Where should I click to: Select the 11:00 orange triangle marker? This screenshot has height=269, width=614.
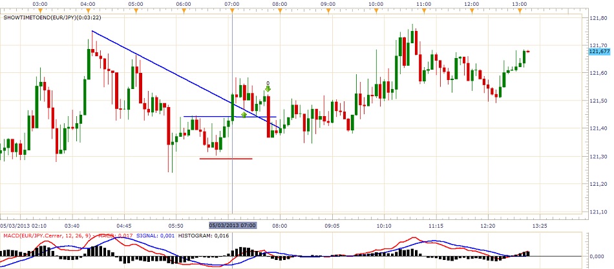click(x=424, y=11)
